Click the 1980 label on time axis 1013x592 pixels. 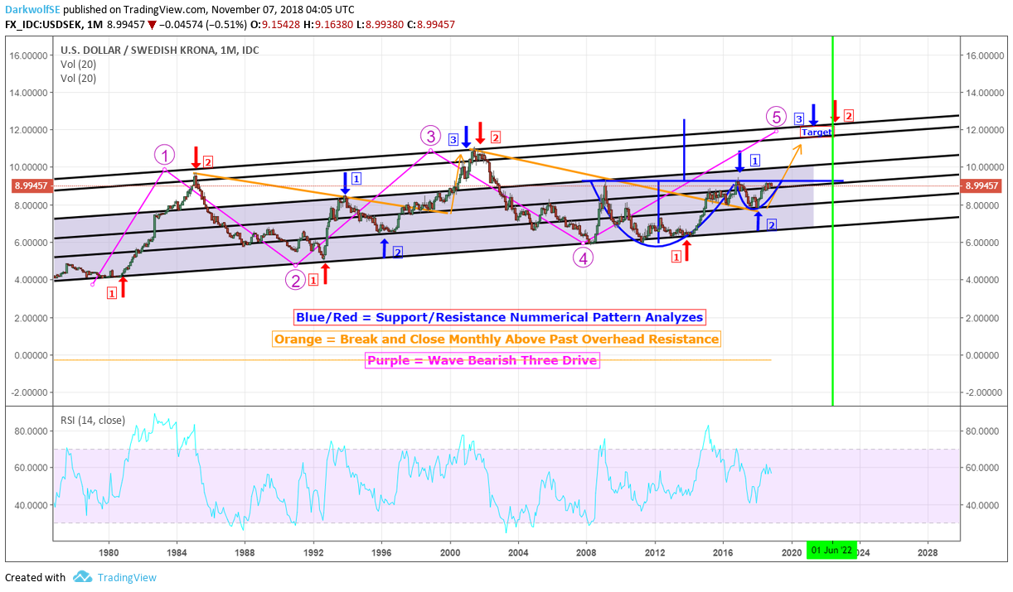(108, 551)
